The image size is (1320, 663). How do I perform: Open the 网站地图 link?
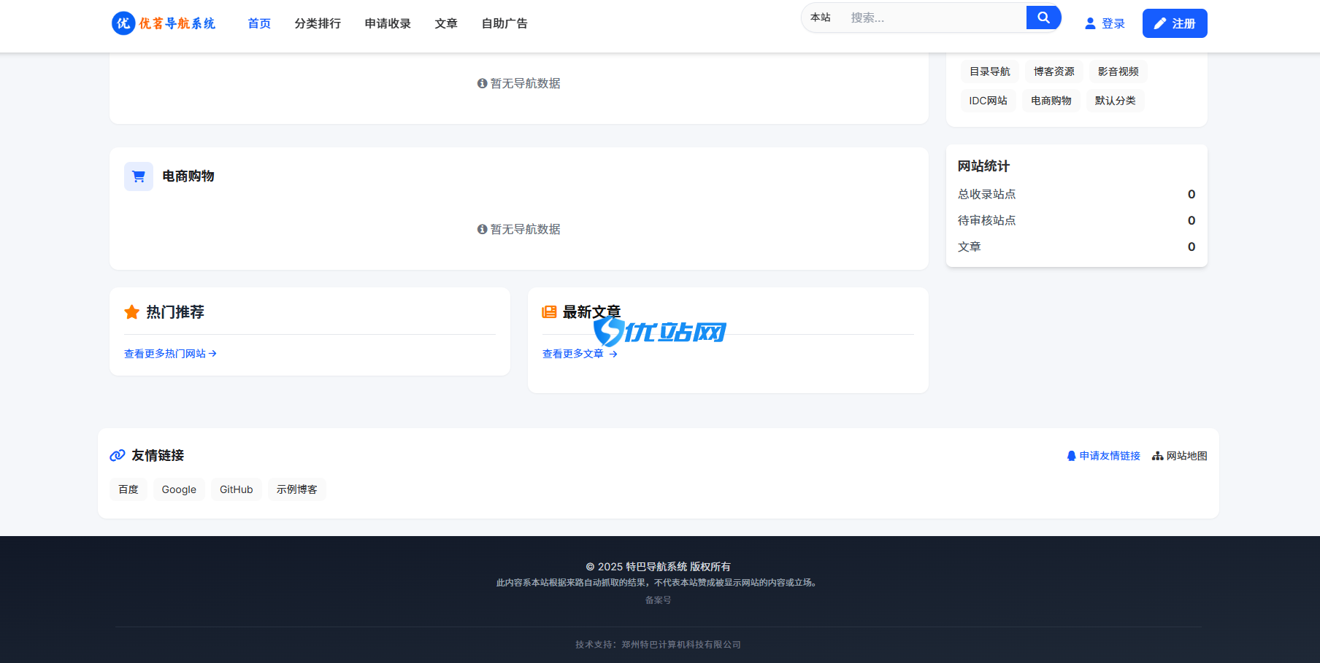coord(1180,456)
